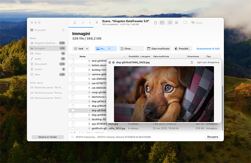Select the duckling-35 file row
This screenshot has width=251, height=163.
click(x=87, y=119)
